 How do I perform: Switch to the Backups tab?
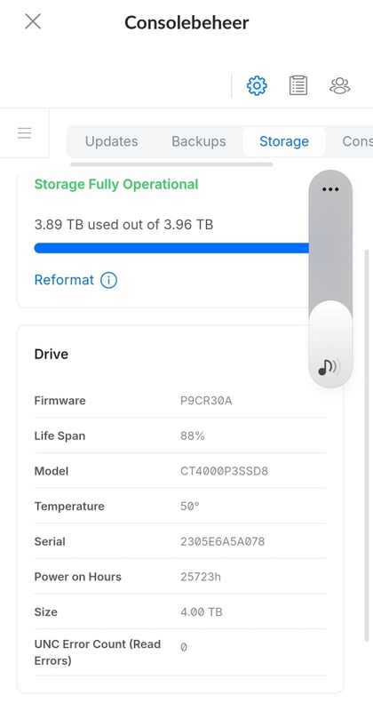point(199,141)
